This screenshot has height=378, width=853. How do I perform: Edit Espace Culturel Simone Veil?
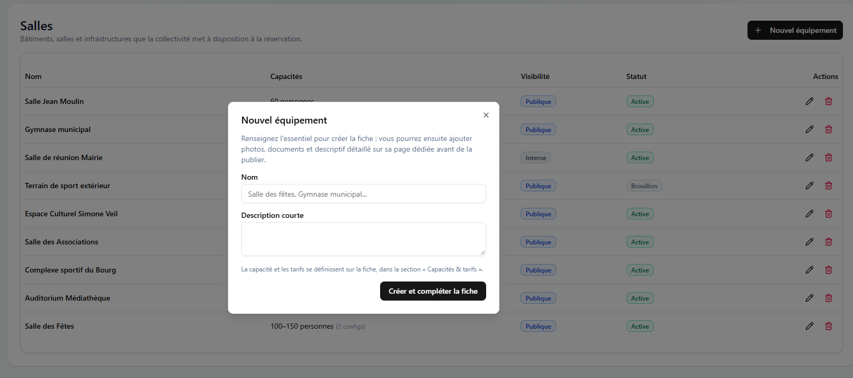click(x=810, y=214)
